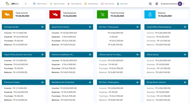Expand the user account dropdown chevron

click(x=184, y=4)
